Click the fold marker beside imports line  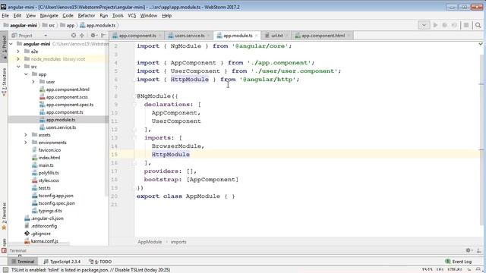[135, 138]
